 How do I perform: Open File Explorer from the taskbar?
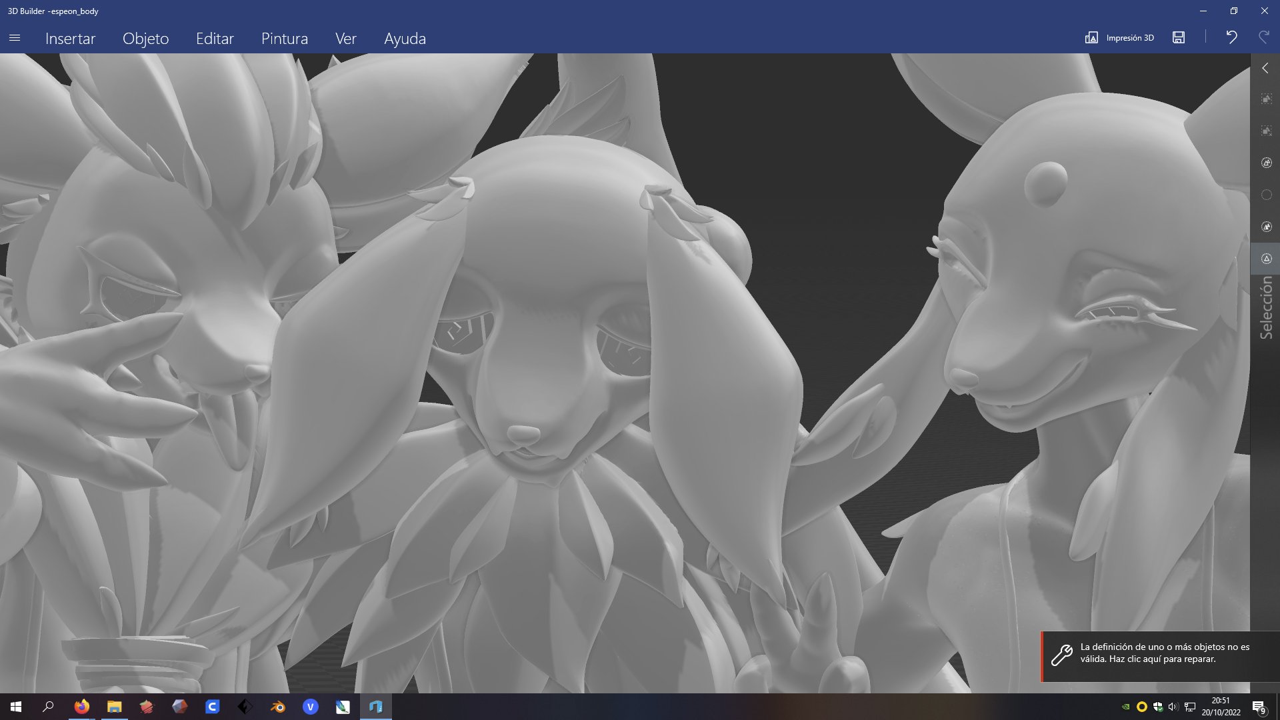pyautogui.click(x=115, y=707)
